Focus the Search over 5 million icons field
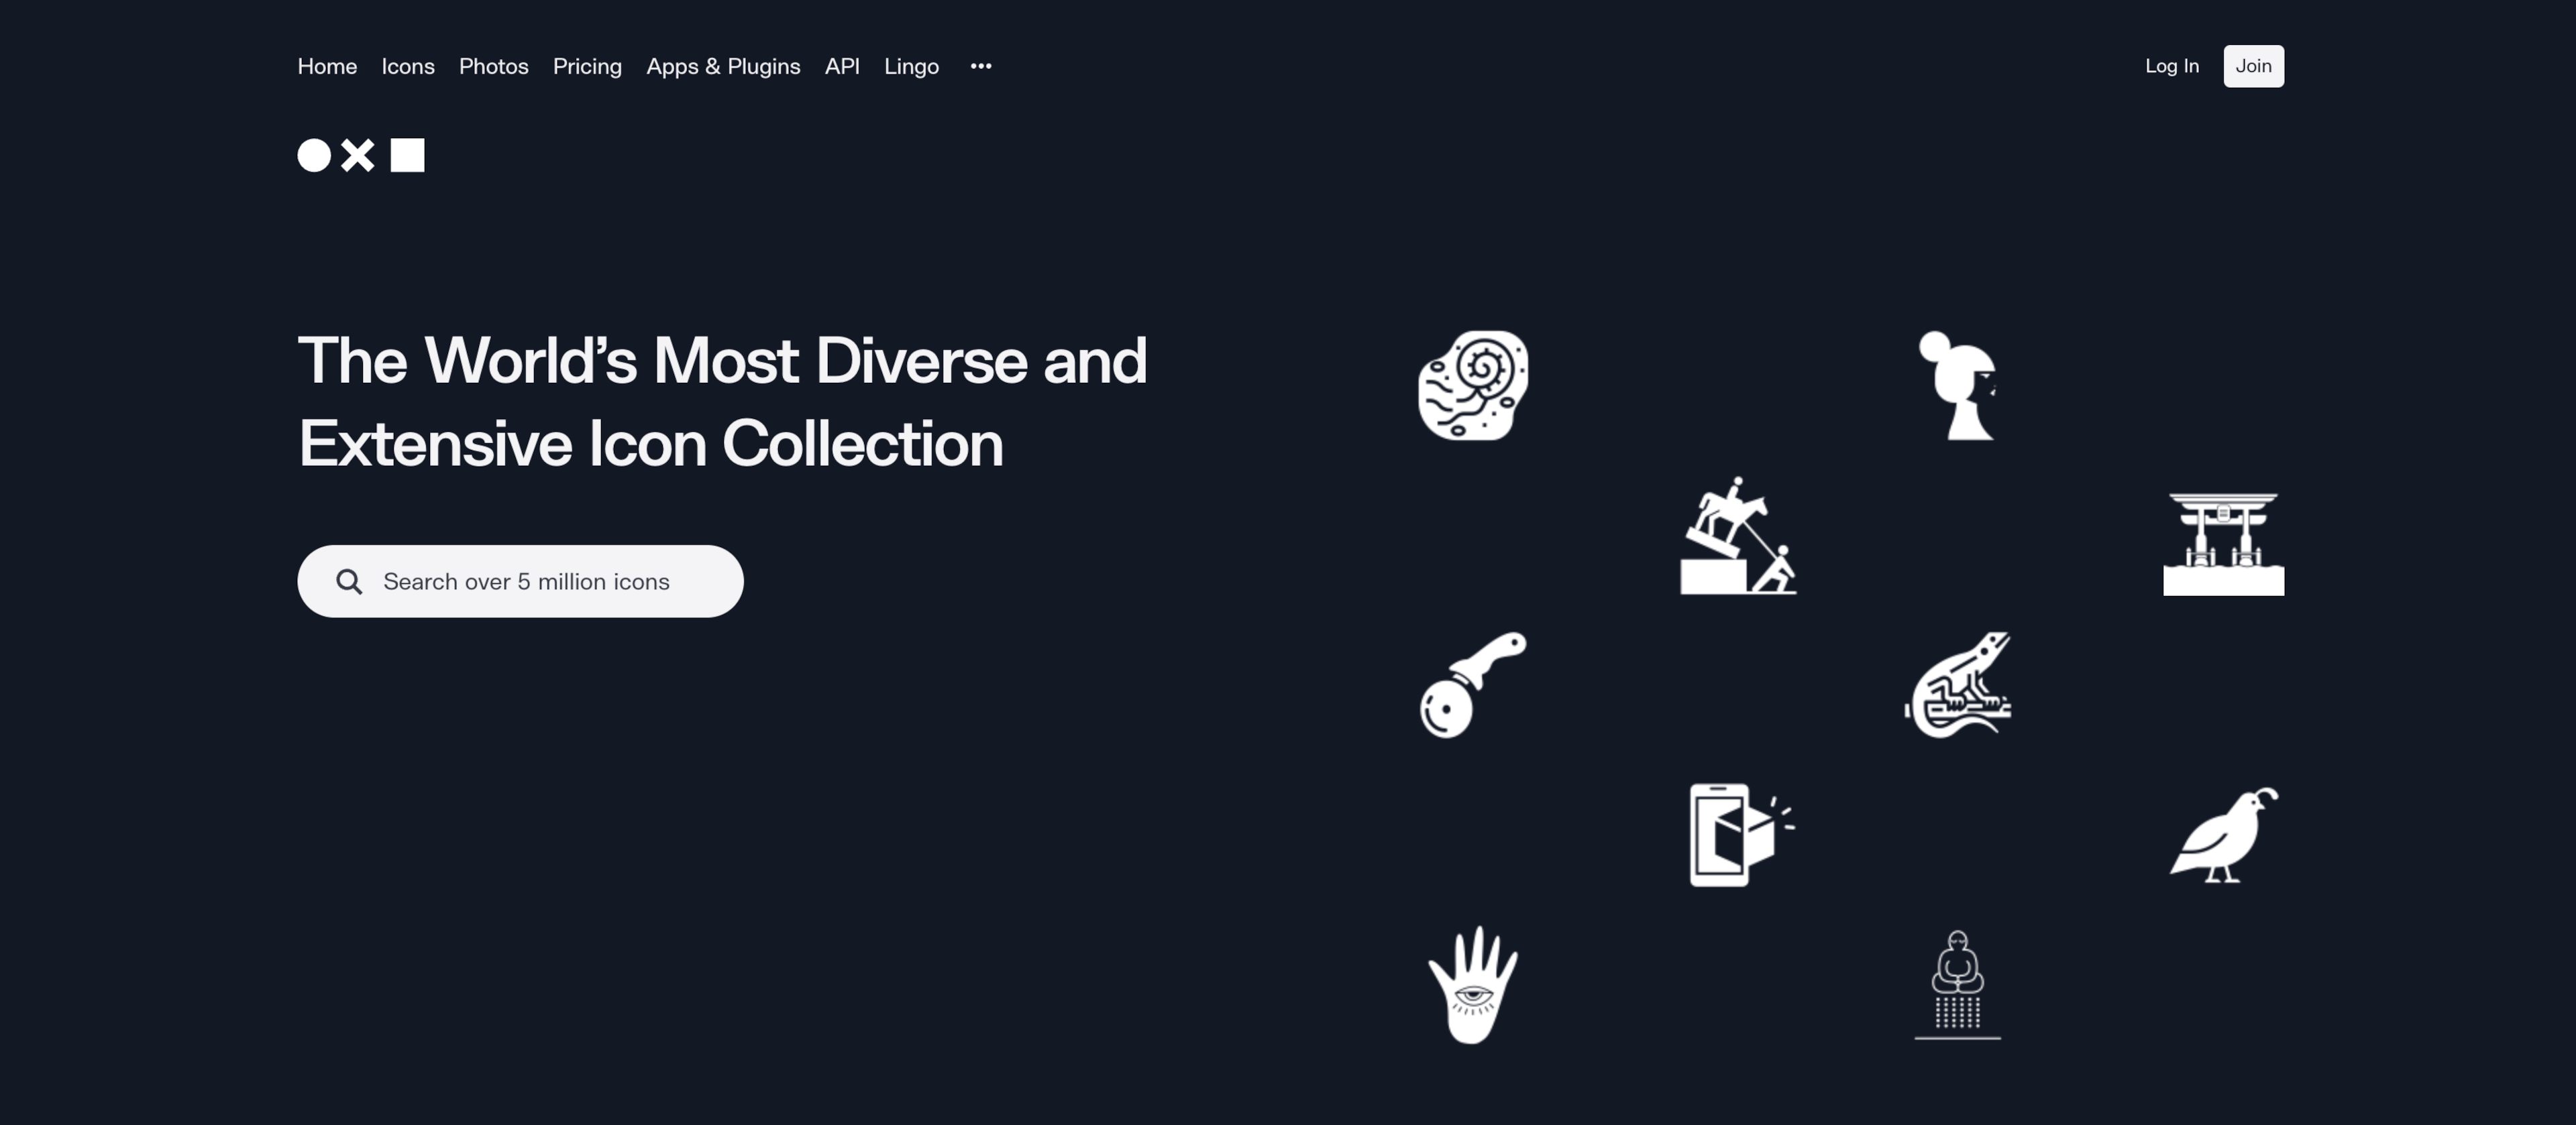 520,581
